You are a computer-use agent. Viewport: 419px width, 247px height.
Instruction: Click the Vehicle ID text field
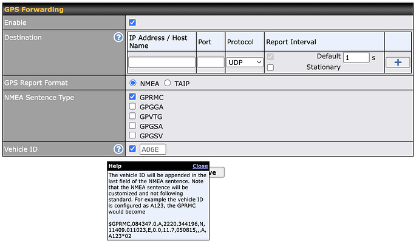153,149
